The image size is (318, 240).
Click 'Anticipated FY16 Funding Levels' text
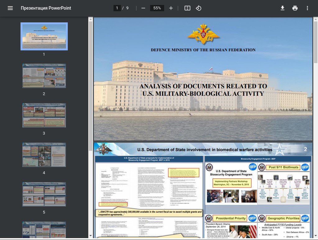coord(283,224)
